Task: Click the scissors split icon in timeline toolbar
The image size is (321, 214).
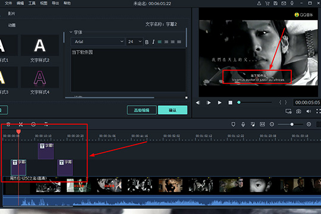Action: pyautogui.click(x=21, y=124)
